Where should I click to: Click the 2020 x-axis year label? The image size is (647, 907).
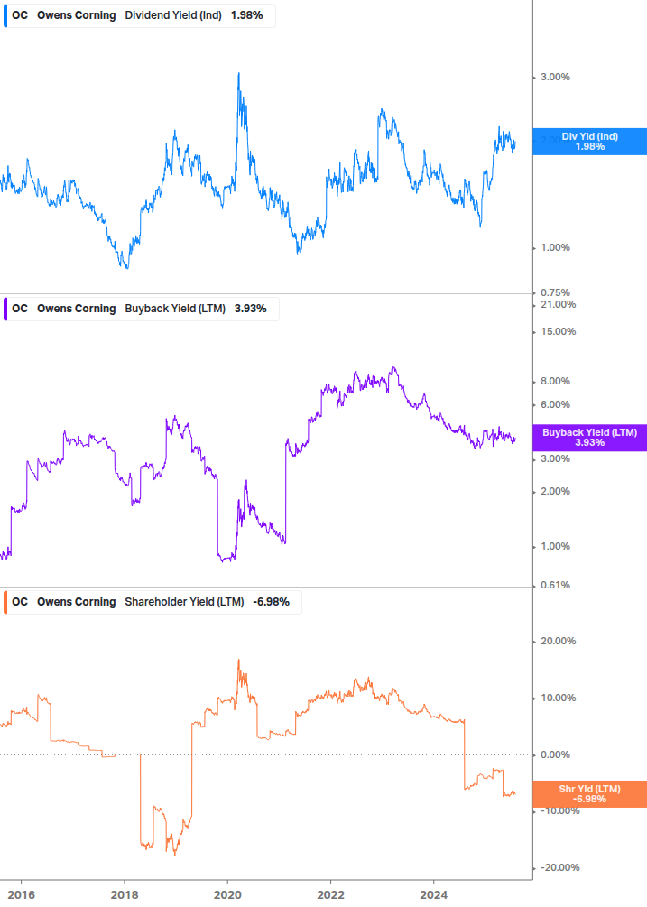point(227,895)
